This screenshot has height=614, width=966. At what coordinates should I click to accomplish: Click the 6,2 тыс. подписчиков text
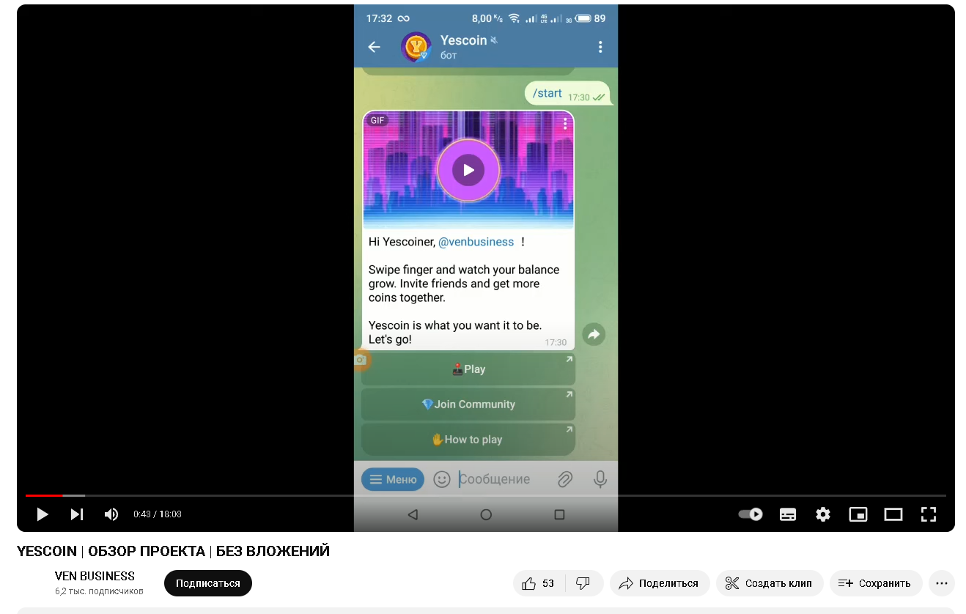[99, 591]
